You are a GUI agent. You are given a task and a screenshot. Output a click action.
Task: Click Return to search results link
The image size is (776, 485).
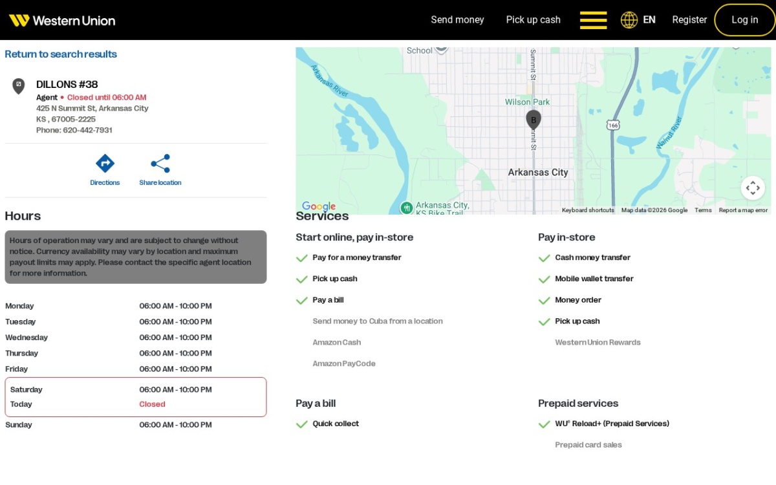(61, 54)
